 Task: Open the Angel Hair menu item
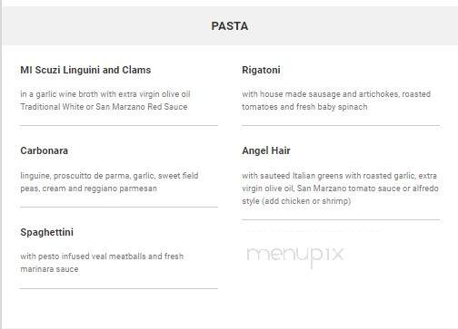pyautogui.click(x=266, y=150)
